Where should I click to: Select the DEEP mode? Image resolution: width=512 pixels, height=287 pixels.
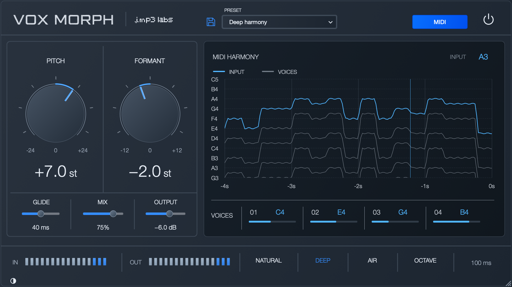tap(323, 260)
